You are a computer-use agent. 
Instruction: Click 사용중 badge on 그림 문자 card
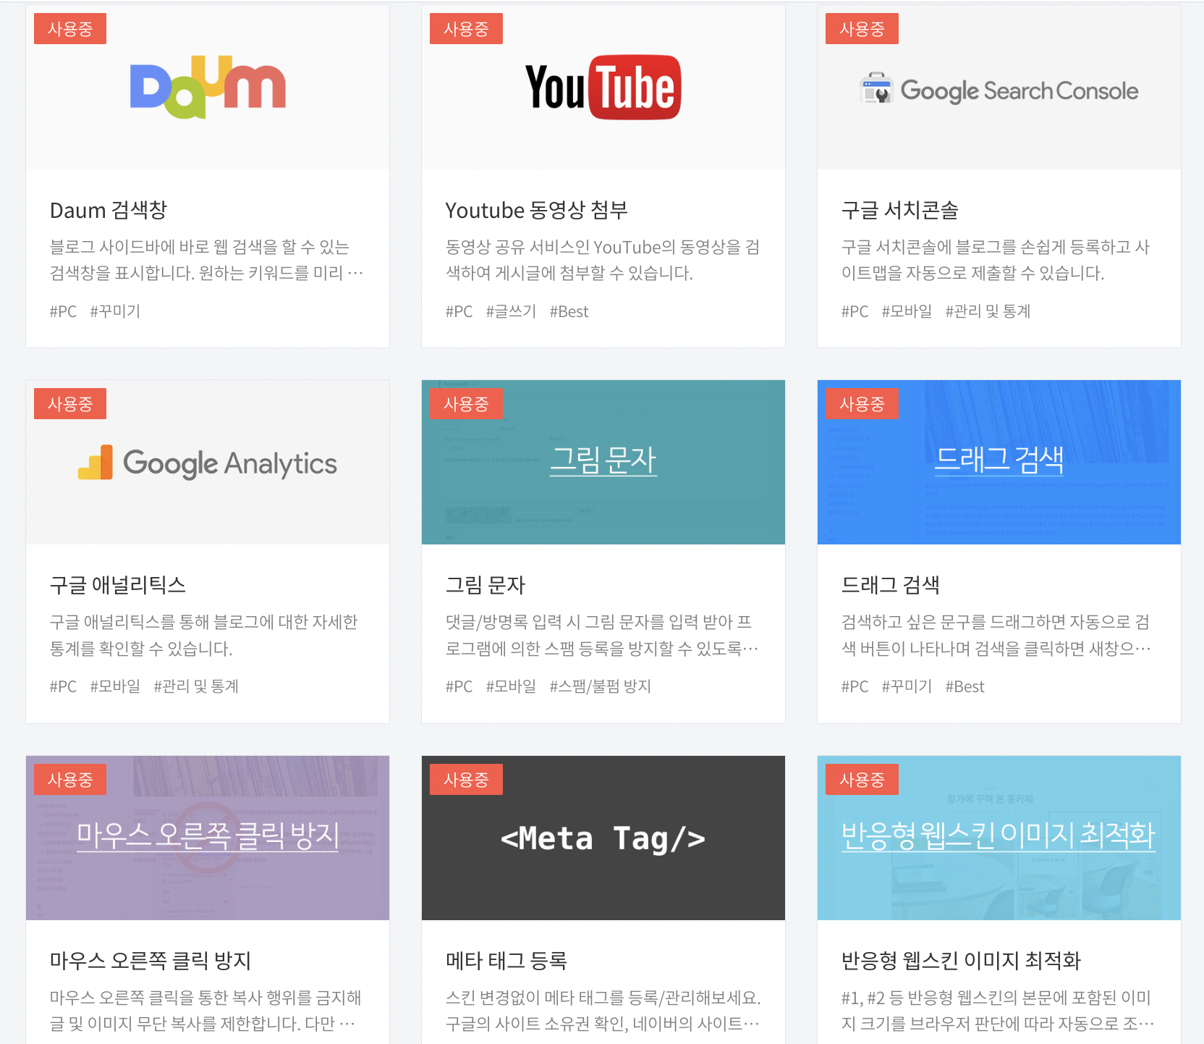(x=466, y=404)
